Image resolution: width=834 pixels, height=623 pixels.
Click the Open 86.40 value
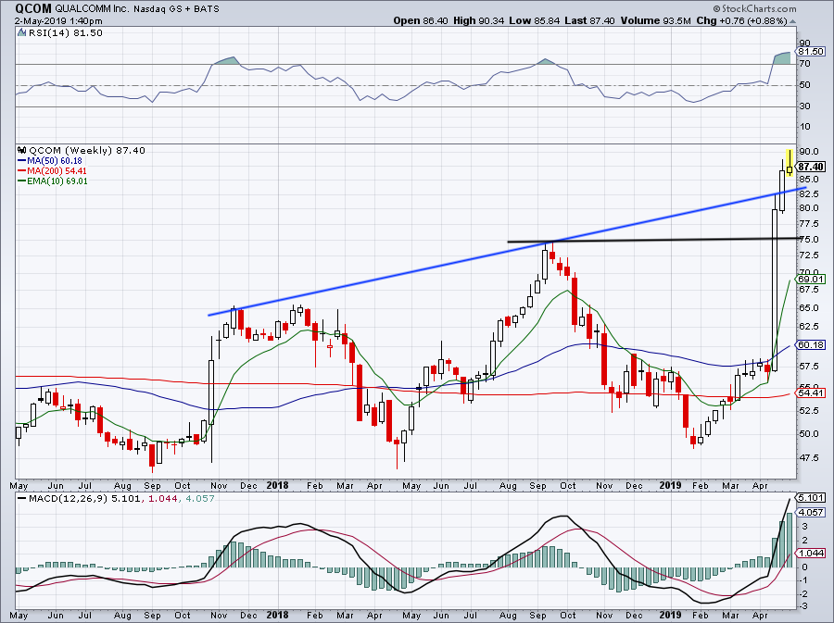pos(422,20)
